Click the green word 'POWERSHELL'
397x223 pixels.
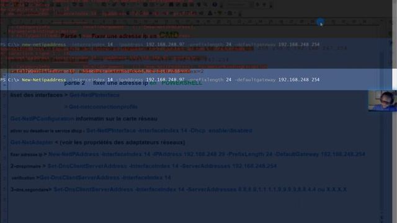pyautogui.click(x=182, y=83)
